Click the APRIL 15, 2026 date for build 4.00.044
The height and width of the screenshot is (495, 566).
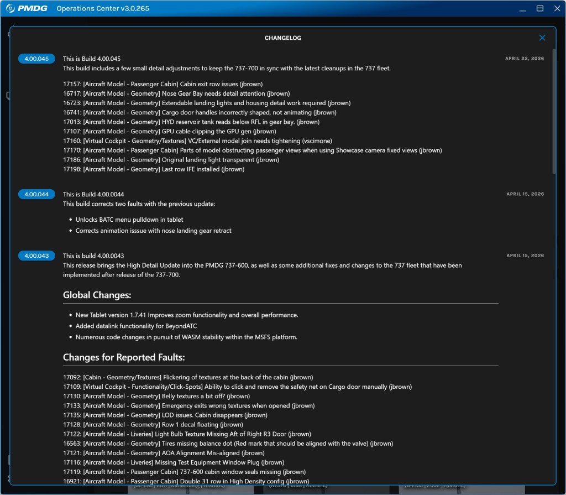pyautogui.click(x=525, y=194)
